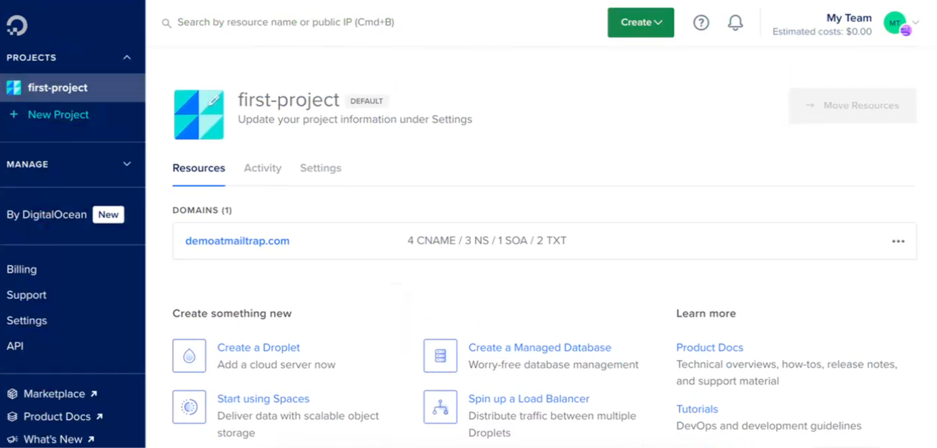Click the Move Resources button
This screenshot has width=937, height=448.
[x=852, y=105]
